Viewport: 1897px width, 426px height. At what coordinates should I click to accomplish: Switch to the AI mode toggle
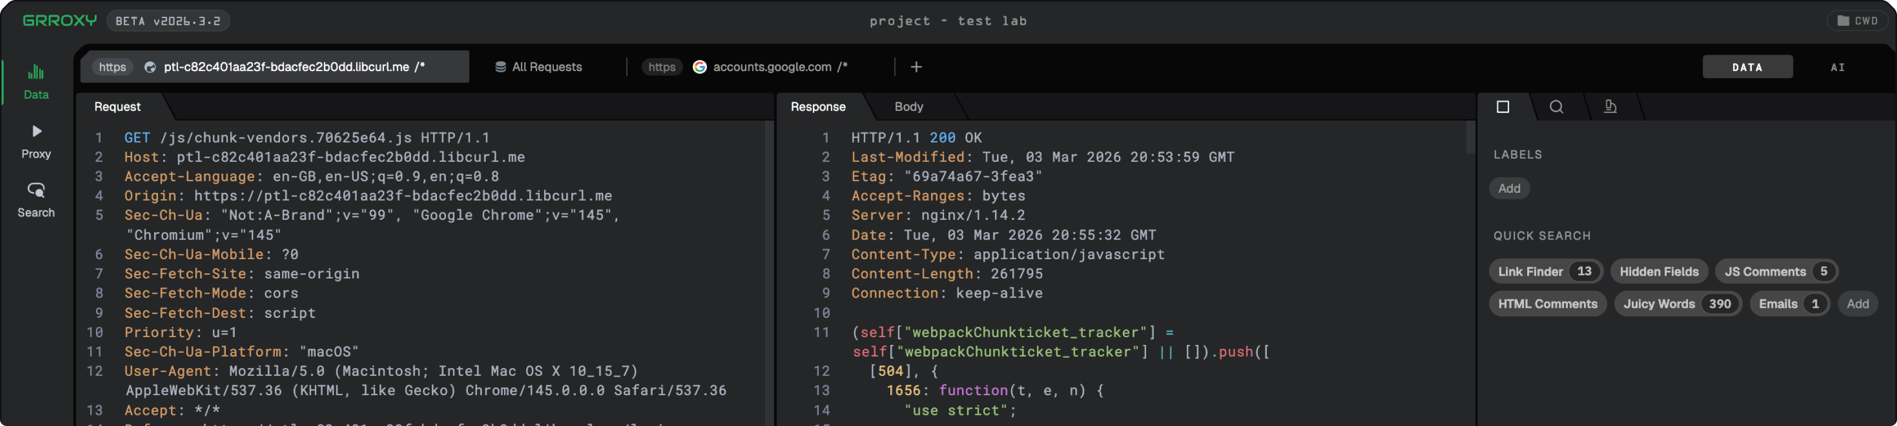click(x=1837, y=67)
